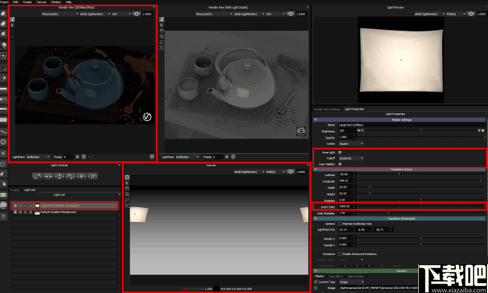Switch to Render View Settings tab

[x=327, y=109]
